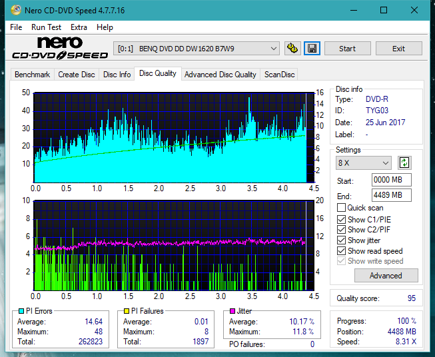Switch to the ScanDisc tab
The height and width of the screenshot is (357, 435).
tap(279, 75)
